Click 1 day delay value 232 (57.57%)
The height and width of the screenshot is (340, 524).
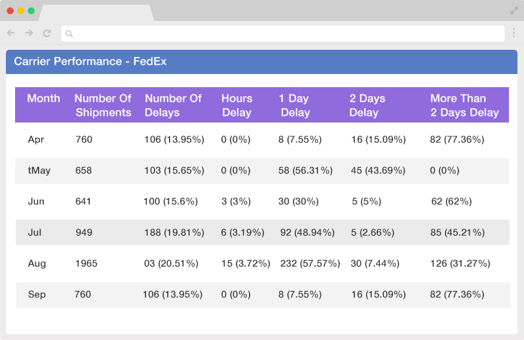point(310,263)
